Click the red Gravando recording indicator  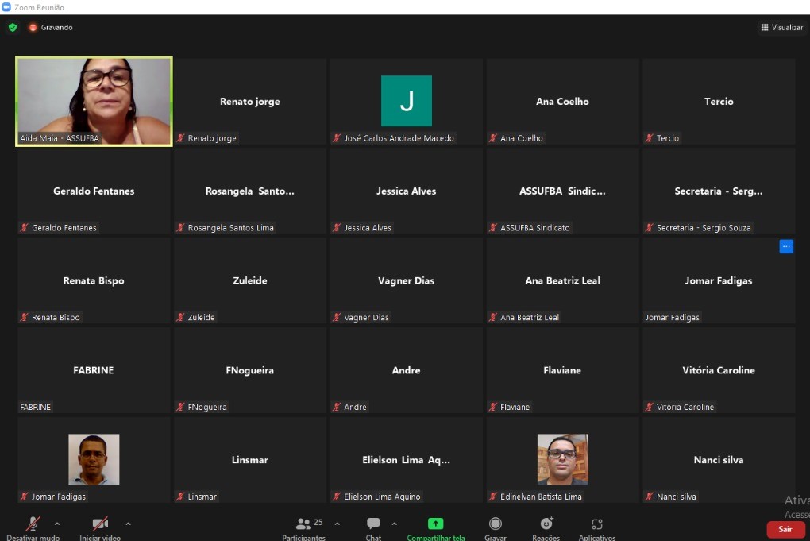(51, 27)
